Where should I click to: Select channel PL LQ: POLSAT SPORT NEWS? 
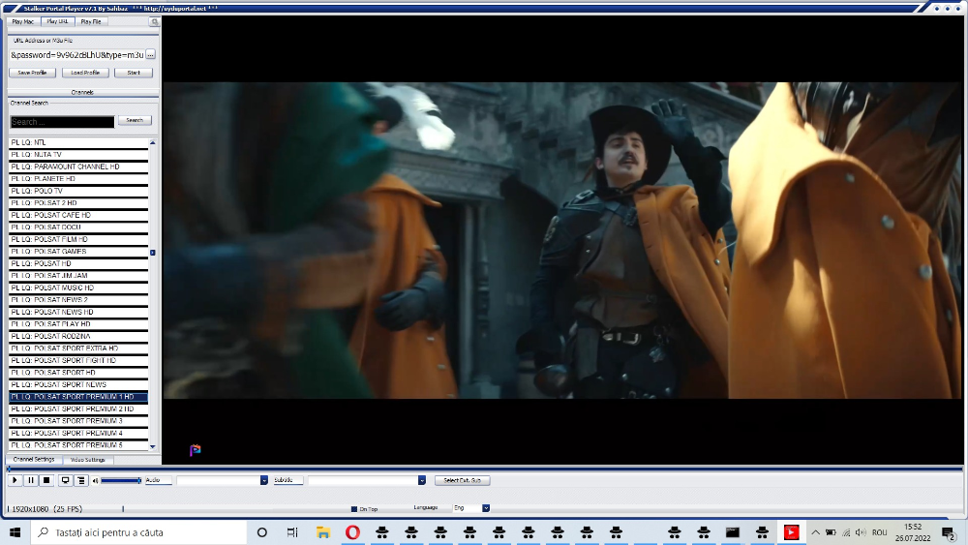point(78,384)
